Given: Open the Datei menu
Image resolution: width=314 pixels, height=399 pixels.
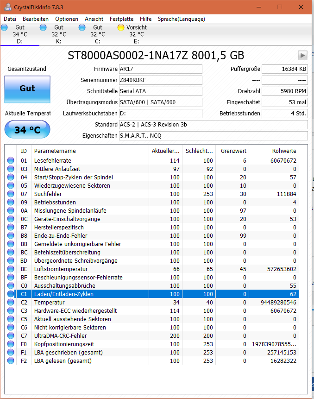Looking at the screenshot, I should (10, 19).
